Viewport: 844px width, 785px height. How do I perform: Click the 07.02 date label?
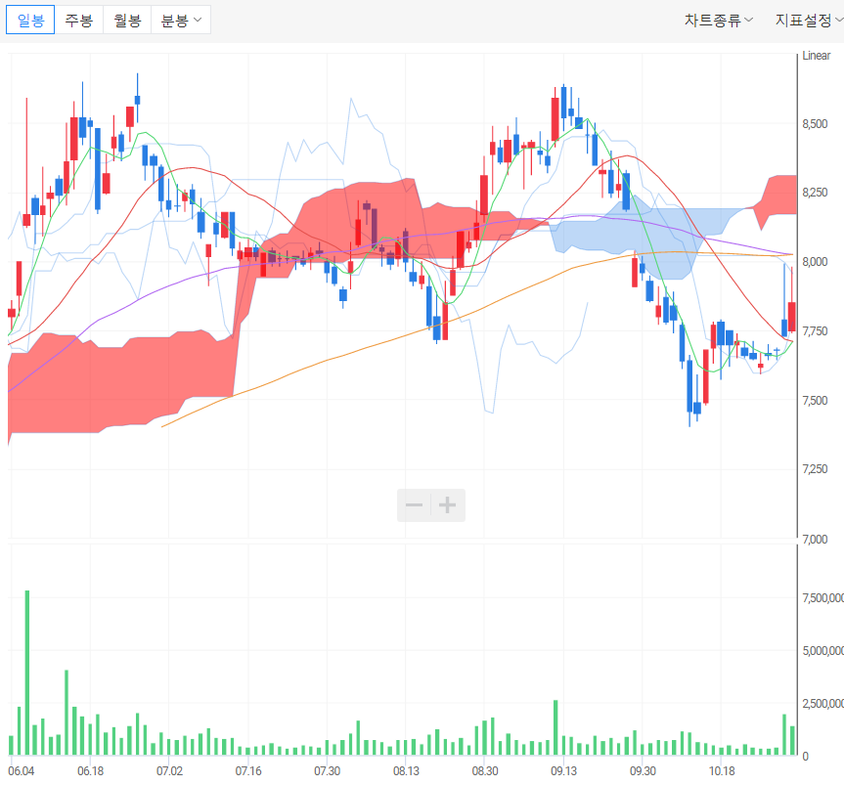point(169,771)
